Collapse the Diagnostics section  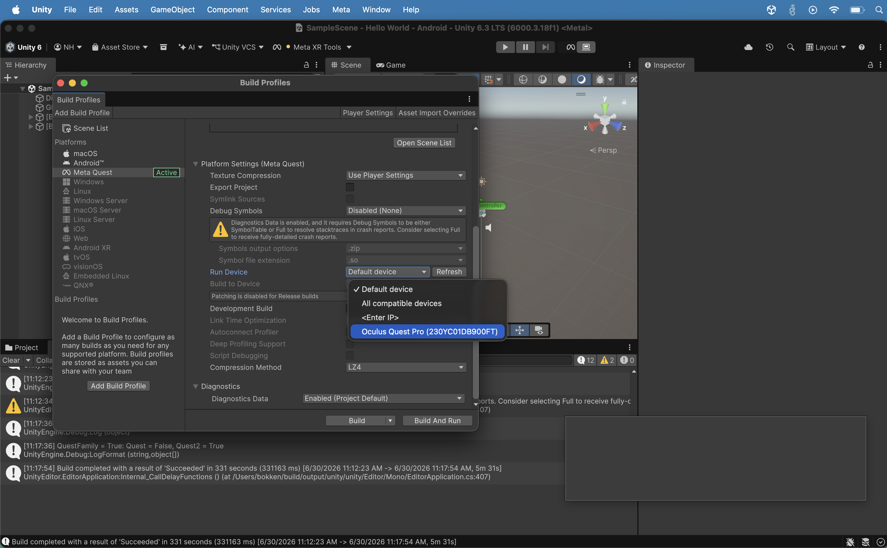[196, 386]
